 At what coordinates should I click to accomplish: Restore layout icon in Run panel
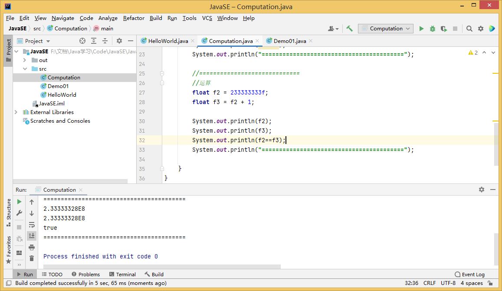click(19, 253)
